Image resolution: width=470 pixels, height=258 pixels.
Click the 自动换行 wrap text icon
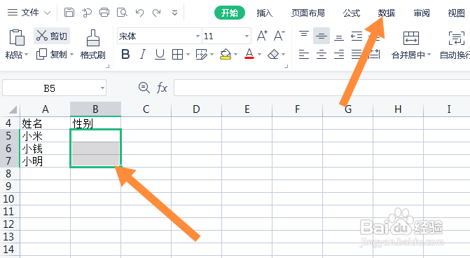pyautogui.click(x=456, y=38)
